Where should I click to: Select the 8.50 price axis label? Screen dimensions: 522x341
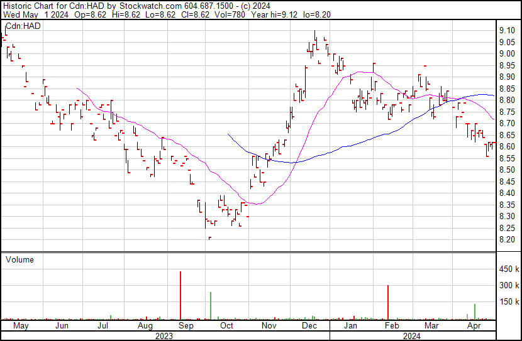(507, 170)
